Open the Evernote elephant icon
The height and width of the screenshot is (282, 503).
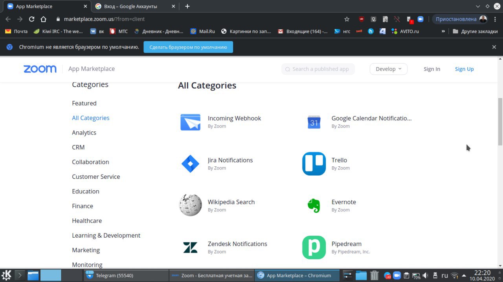pyautogui.click(x=314, y=206)
